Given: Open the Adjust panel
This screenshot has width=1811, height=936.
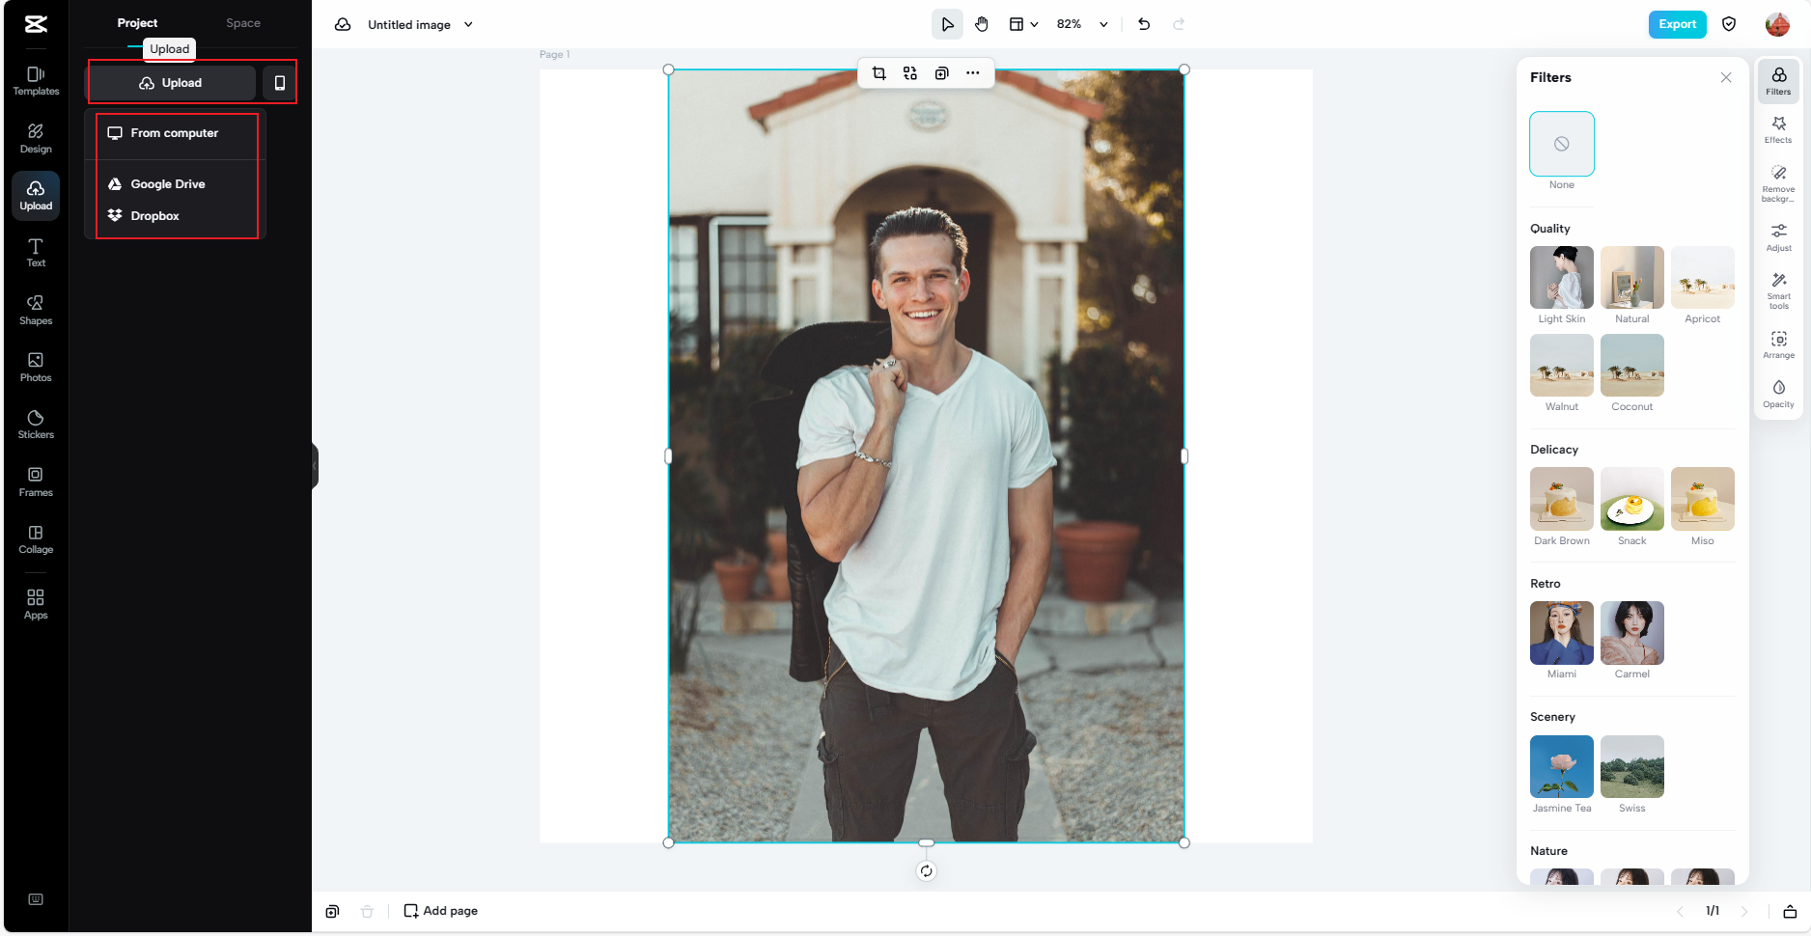Looking at the screenshot, I should [1778, 236].
